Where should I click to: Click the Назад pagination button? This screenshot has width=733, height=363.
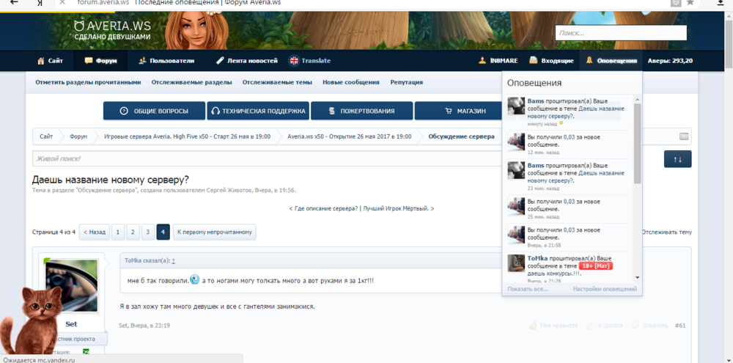point(95,232)
